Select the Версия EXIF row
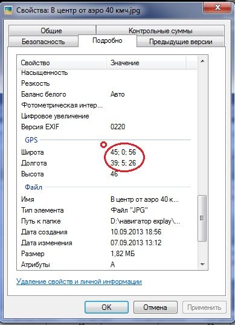This screenshot has height=325, width=235. (x=108, y=127)
